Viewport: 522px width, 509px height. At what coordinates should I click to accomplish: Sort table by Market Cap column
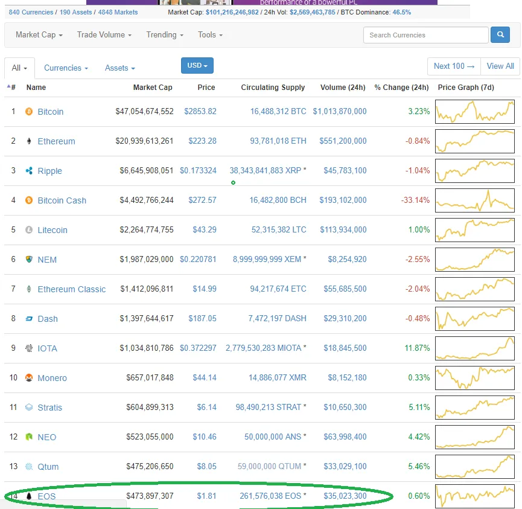click(x=153, y=88)
